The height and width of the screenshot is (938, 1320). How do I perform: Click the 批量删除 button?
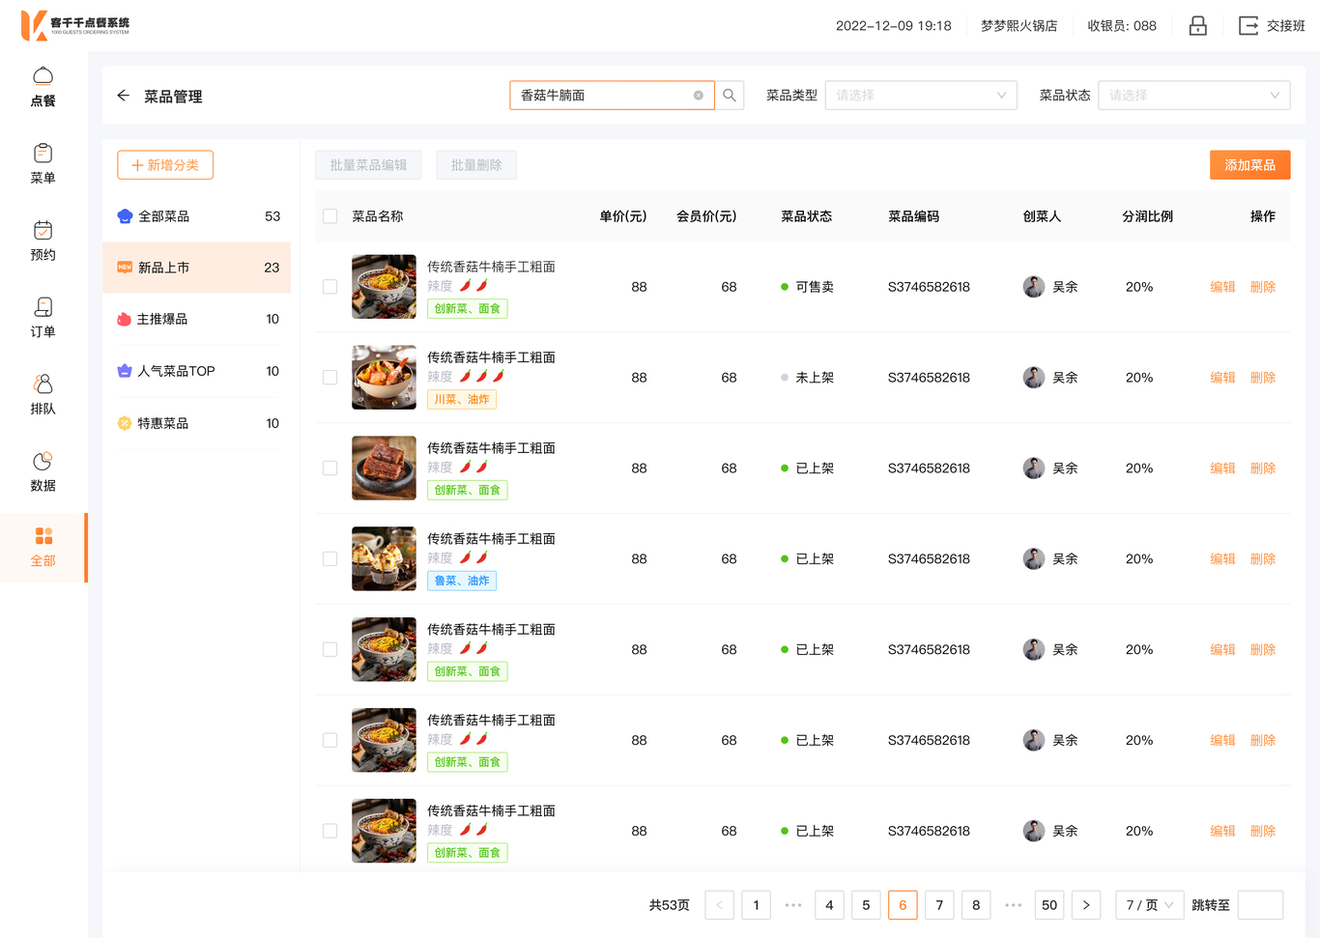476,165
